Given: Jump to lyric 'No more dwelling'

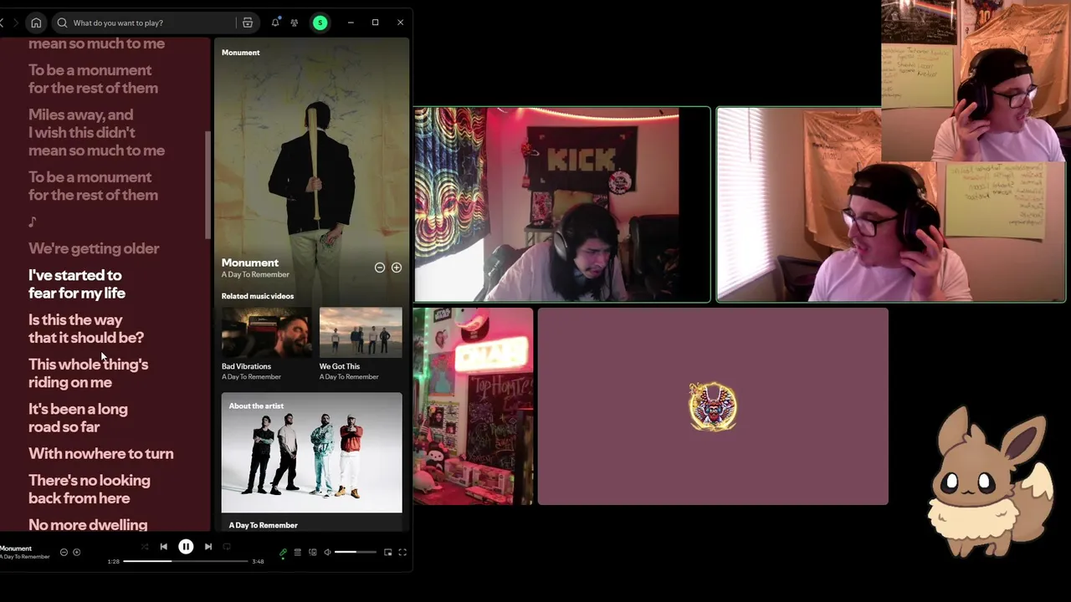Looking at the screenshot, I should (88, 525).
